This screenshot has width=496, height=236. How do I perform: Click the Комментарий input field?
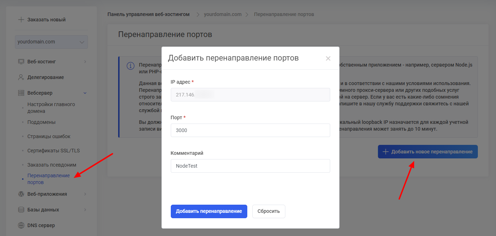click(x=250, y=166)
